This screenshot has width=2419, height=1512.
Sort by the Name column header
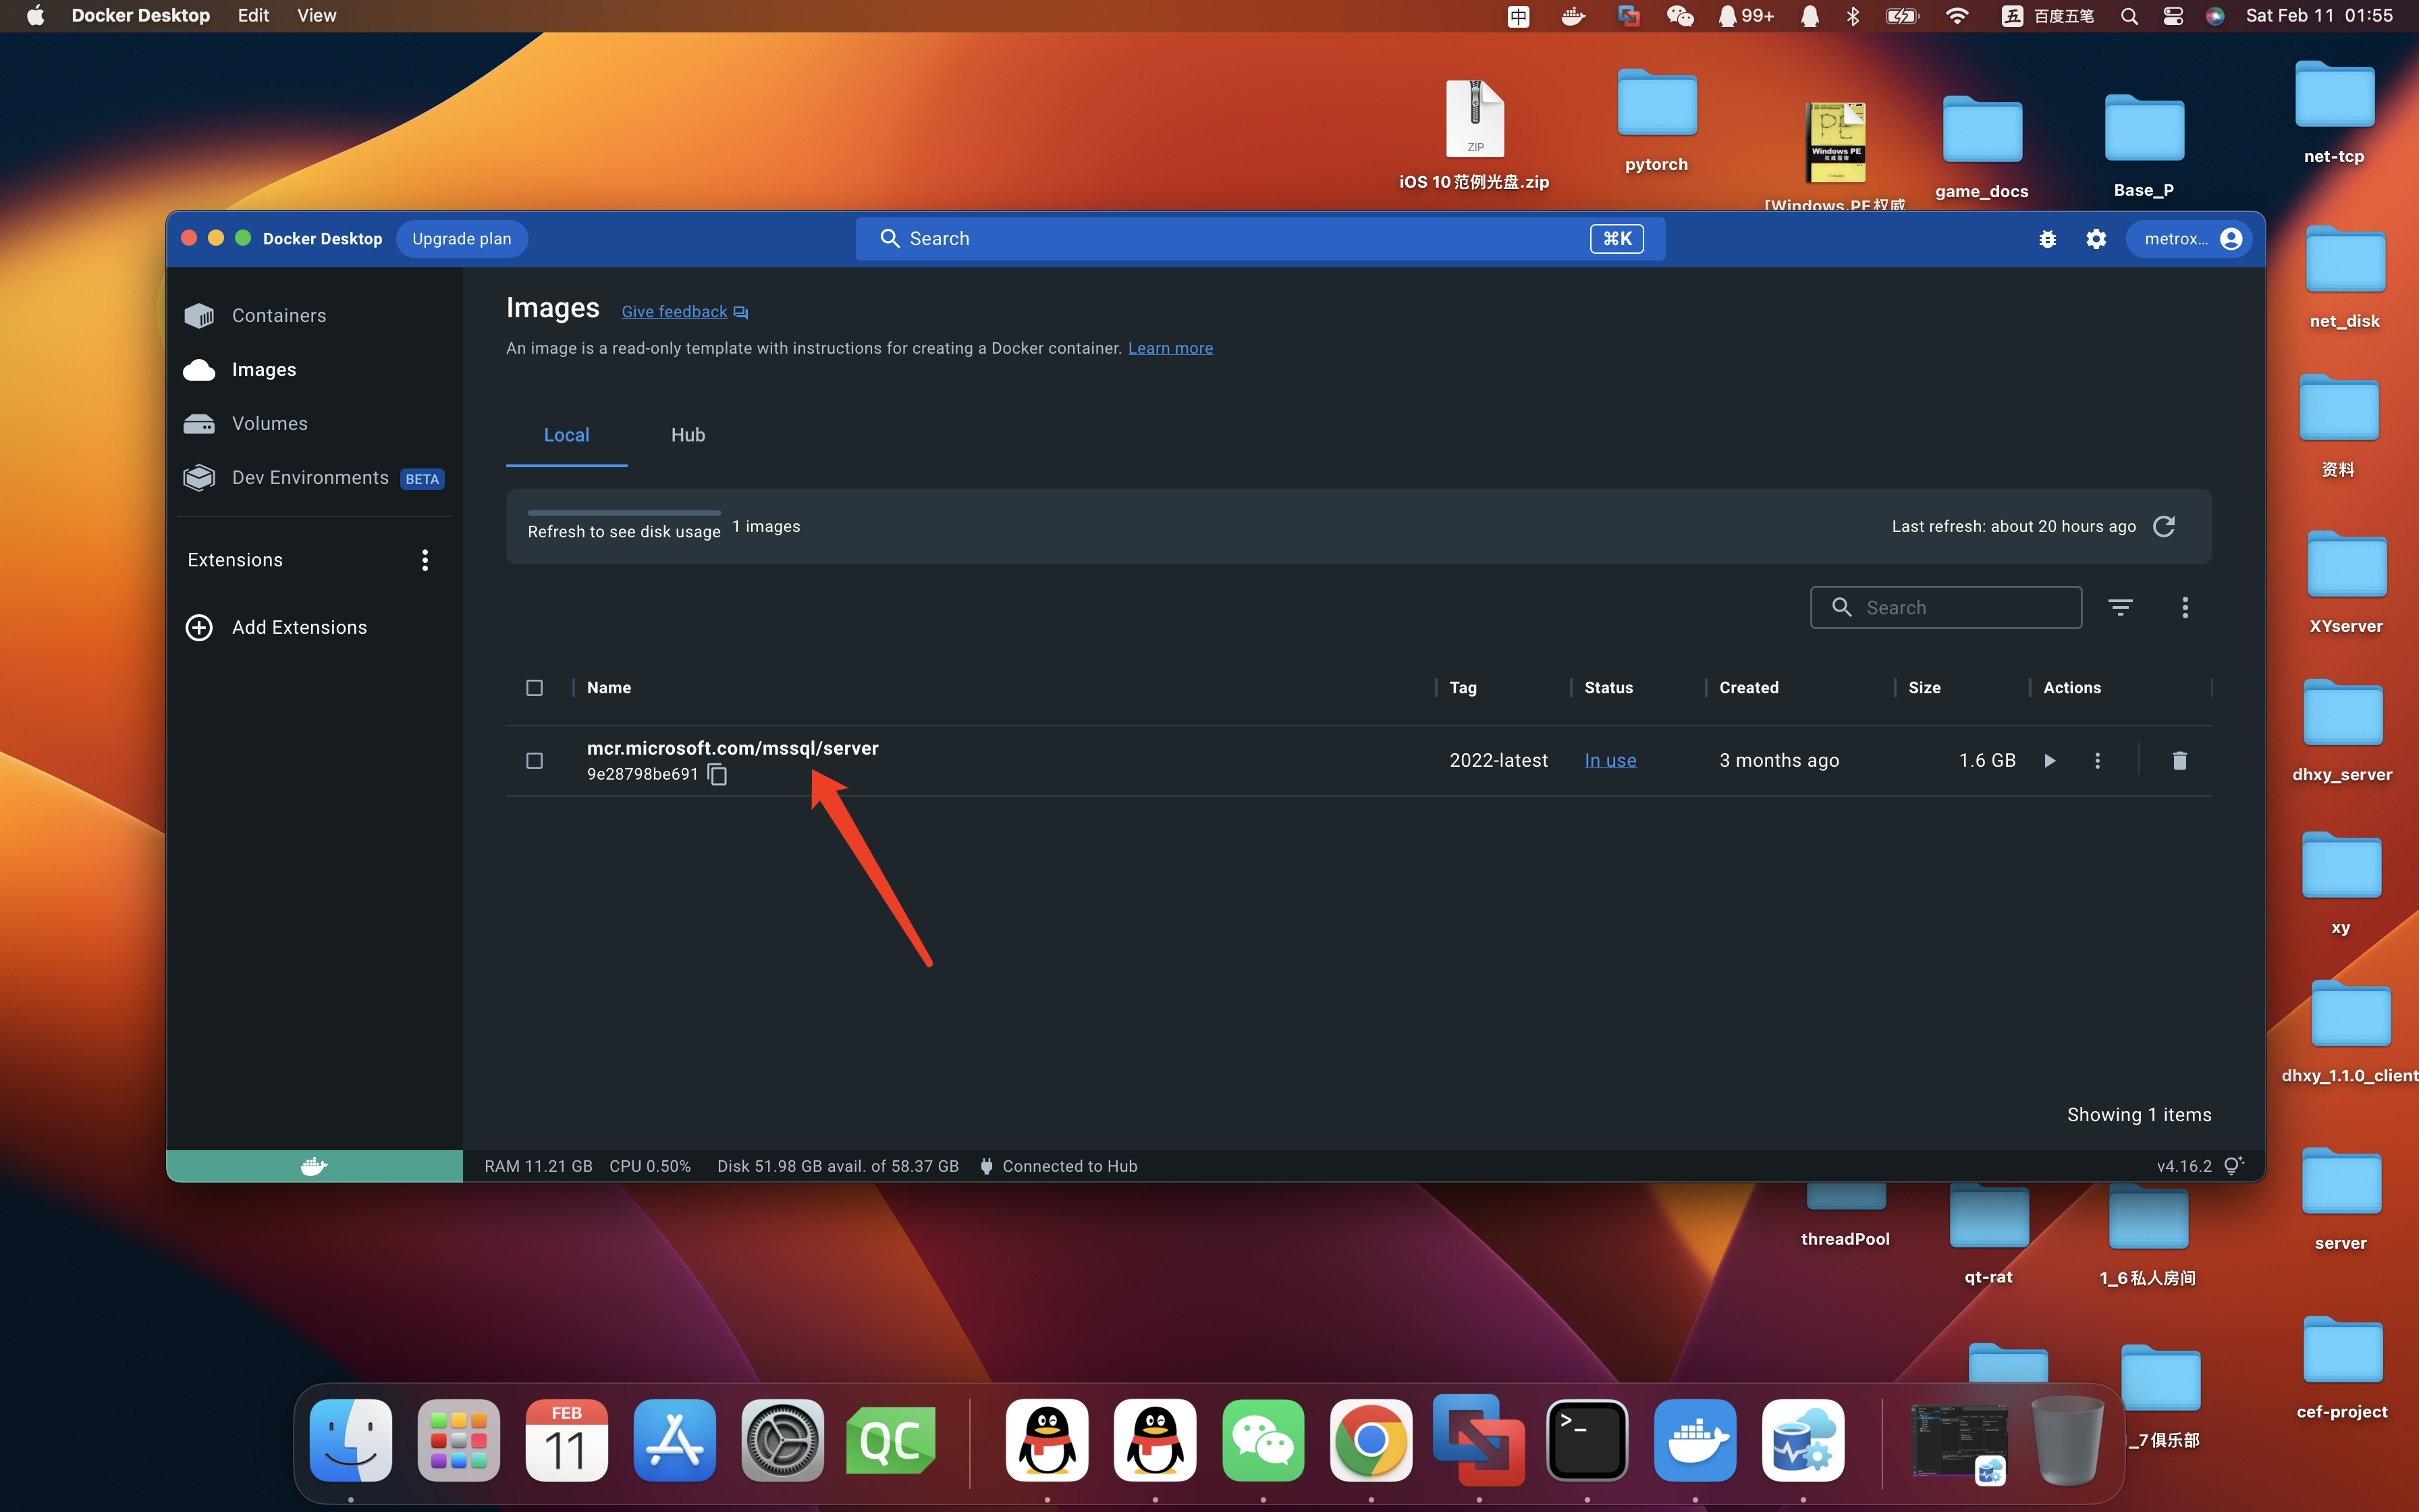point(609,688)
